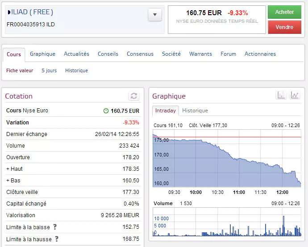Viewport: 308px width, 247px height.
Task: Open the 5 jours sub-link
Action: tap(49, 70)
